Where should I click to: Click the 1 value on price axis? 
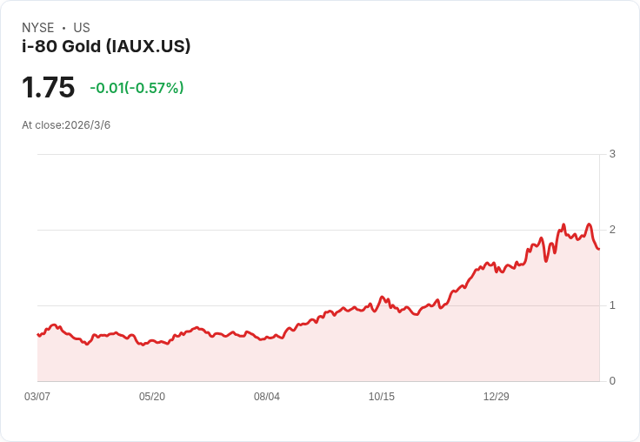[612, 305]
